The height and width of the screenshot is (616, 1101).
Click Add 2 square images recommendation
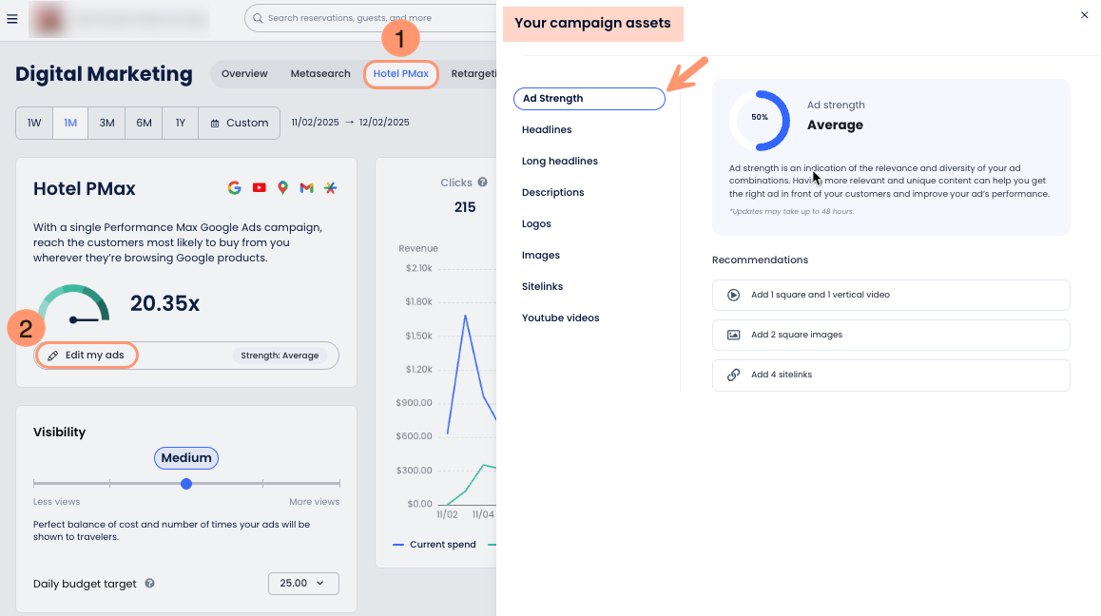[891, 335]
